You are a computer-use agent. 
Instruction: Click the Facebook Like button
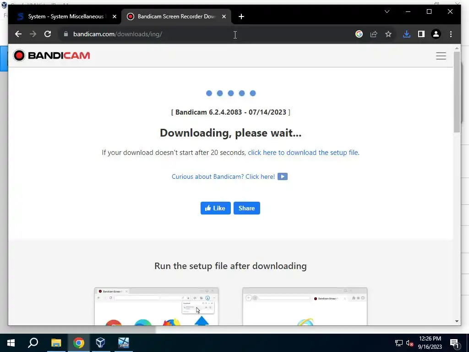pos(215,208)
